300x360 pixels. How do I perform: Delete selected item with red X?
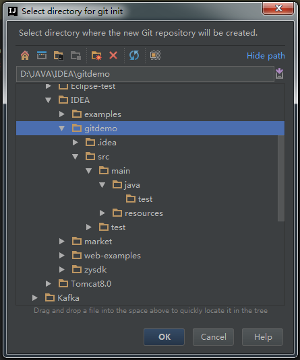(x=113, y=56)
